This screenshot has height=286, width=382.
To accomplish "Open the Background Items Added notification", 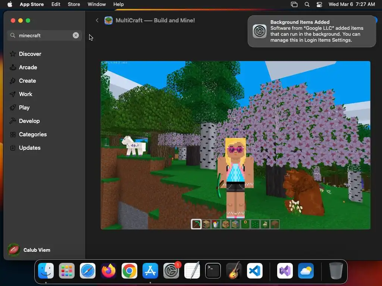I will click(x=311, y=31).
